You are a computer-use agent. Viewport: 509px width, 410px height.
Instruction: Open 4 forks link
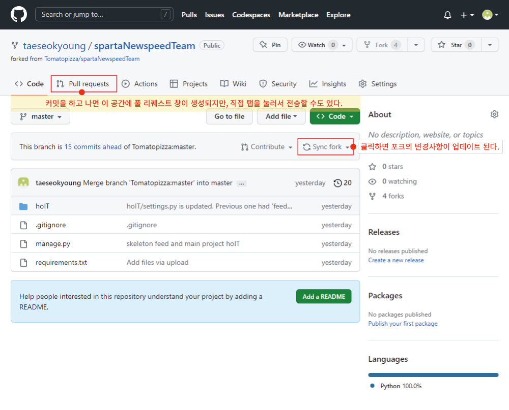[x=386, y=196]
